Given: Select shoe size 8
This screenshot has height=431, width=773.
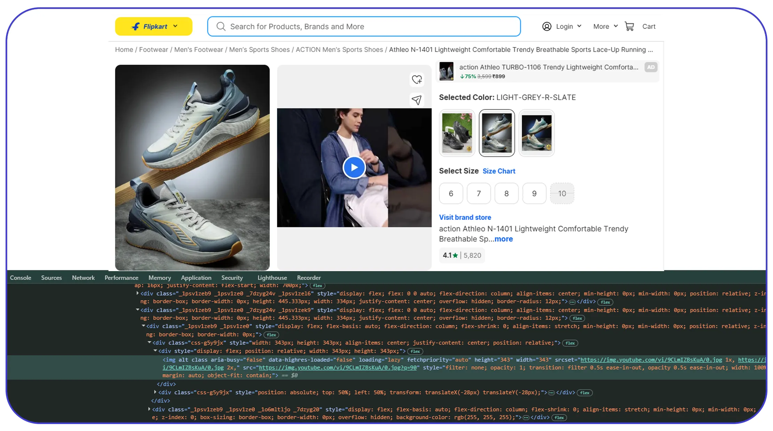Looking at the screenshot, I should click(507, 193).
